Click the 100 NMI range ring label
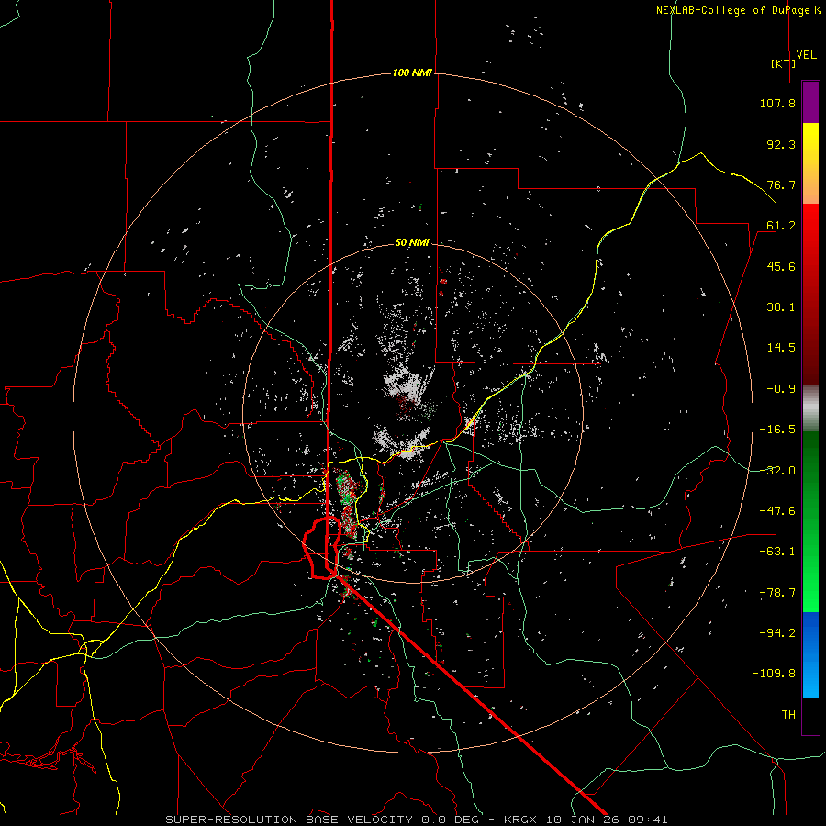Viewport: 826px width, 826px height. (x=412, y=73)
